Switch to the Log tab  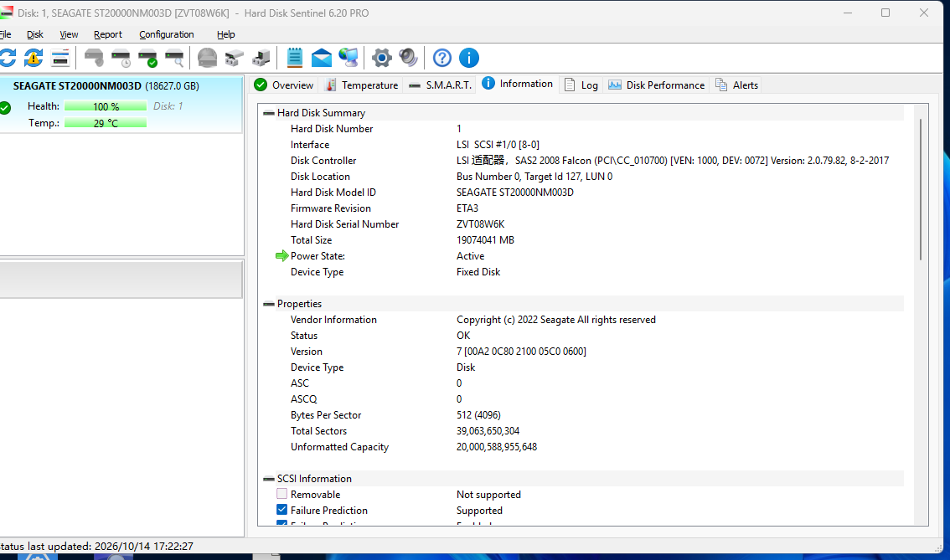(x=581, y=85)
